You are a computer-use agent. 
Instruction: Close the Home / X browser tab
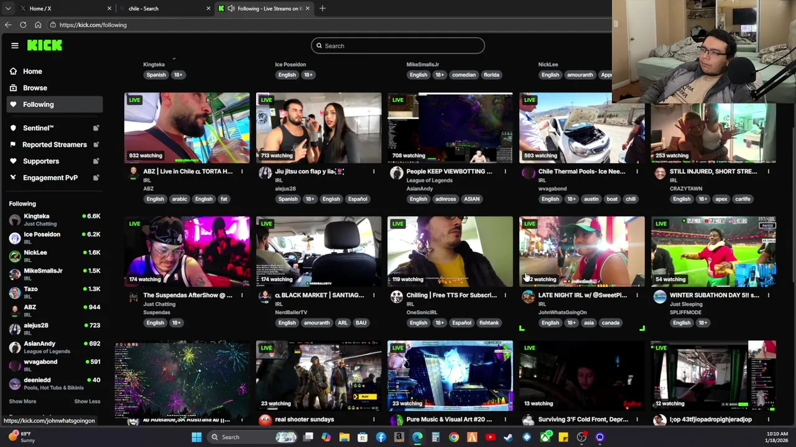click(x=109, y=9)
